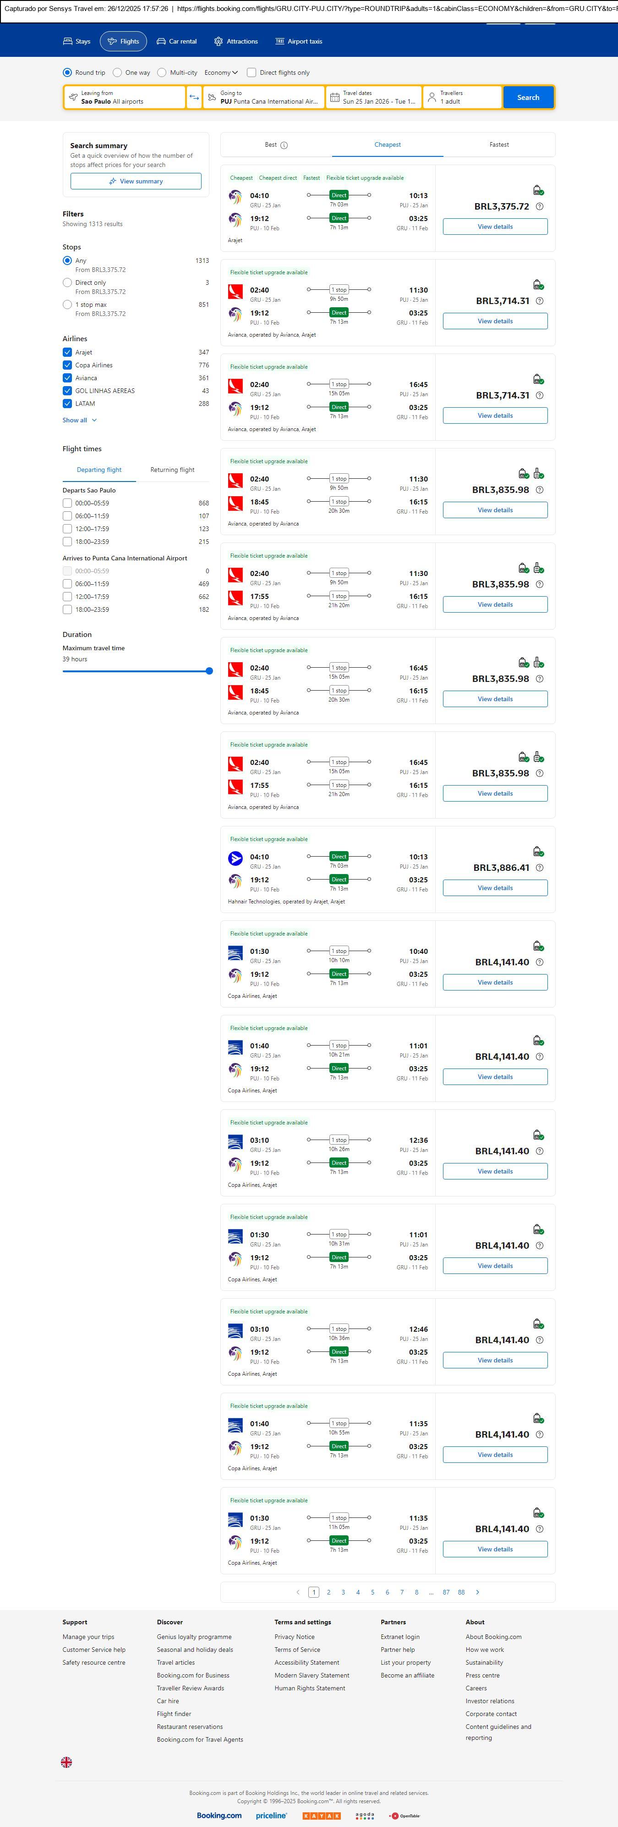Click the blue Search button
Viewport: 618px width, 1827px height.
[x=528, y=97]
